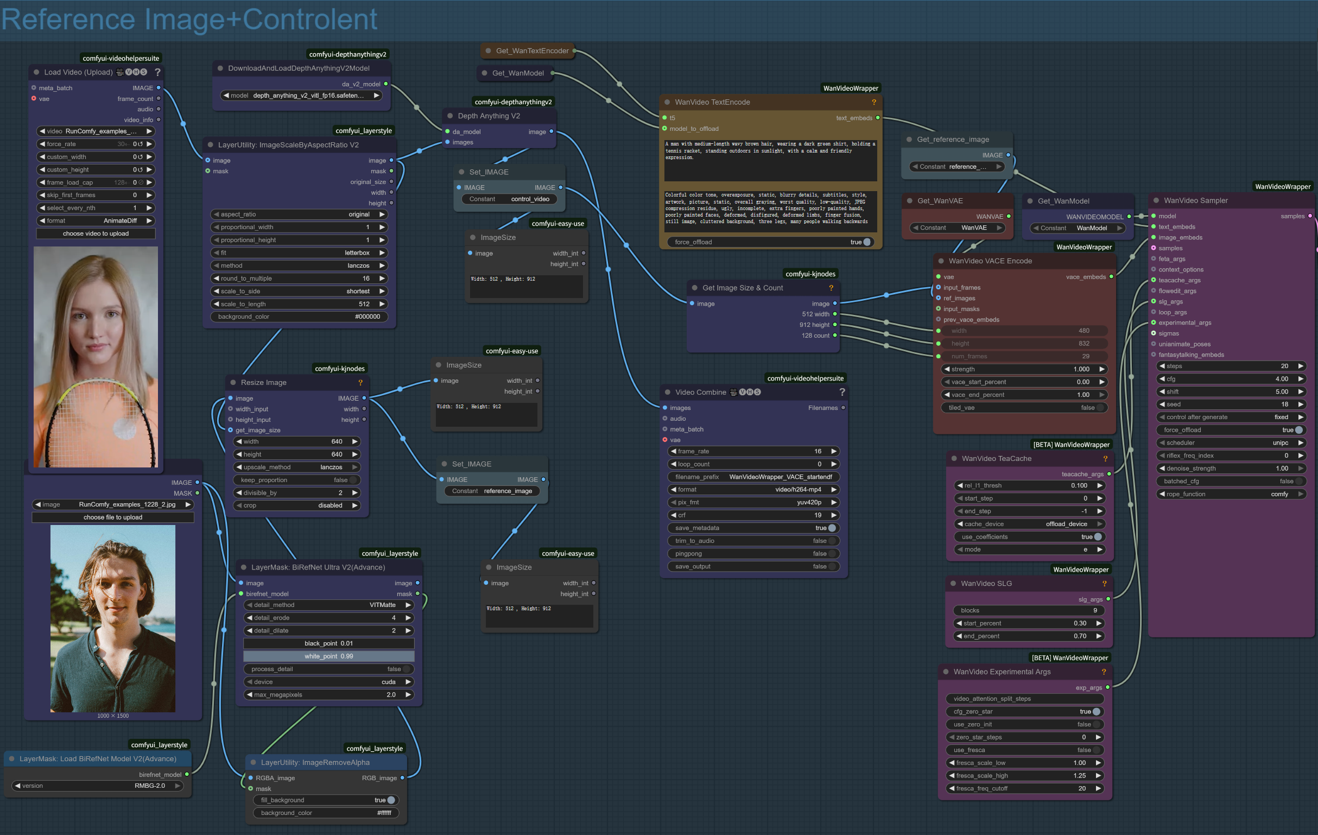Open the Video Combine node help icon
This screenshot has width=1318, height=835.
click(x=842, y=392)
